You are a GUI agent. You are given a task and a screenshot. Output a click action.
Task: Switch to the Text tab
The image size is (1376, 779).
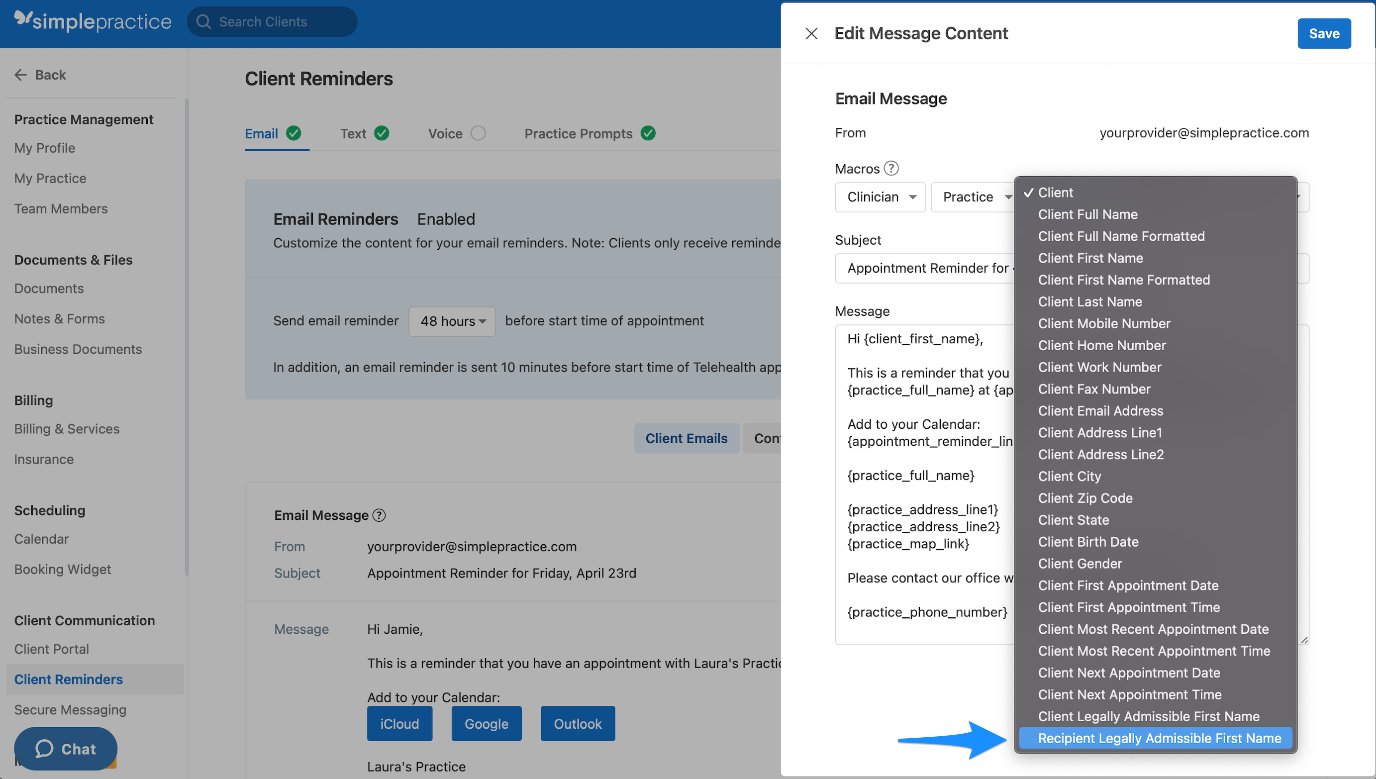click(353, 134)
